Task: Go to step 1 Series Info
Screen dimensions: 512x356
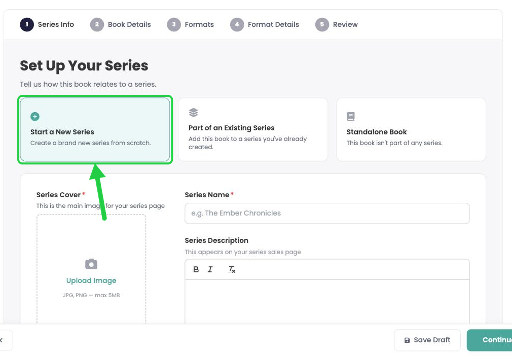Action: coord(47,24)
